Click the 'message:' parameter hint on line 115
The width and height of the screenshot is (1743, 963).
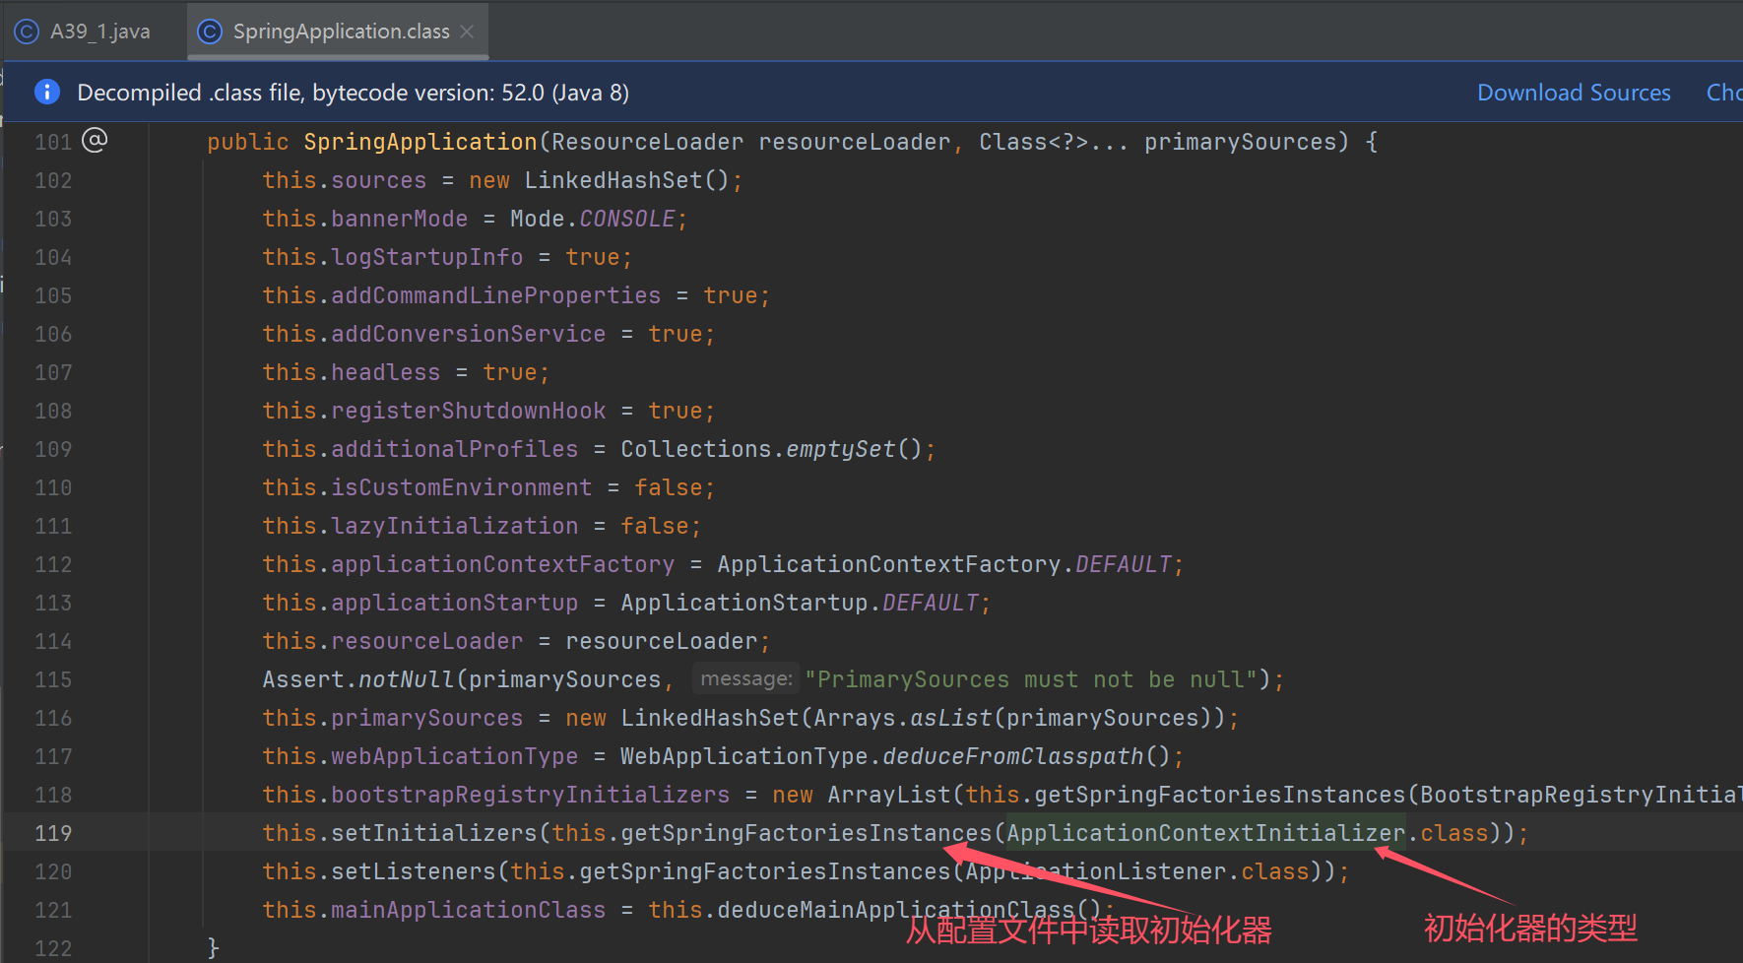pyautogui.click(x=745, y=678)
